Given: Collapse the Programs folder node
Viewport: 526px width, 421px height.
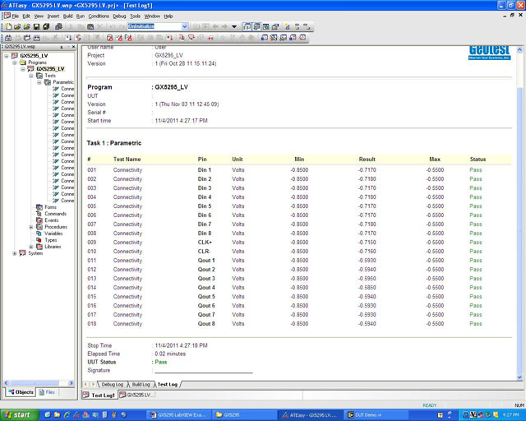Looking at the screenshot, I should 15,62.
